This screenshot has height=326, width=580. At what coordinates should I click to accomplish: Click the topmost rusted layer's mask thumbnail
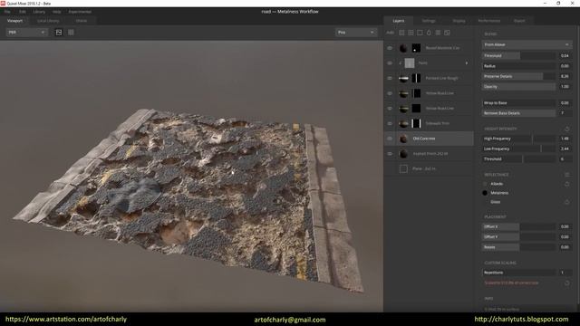(416, 48)
